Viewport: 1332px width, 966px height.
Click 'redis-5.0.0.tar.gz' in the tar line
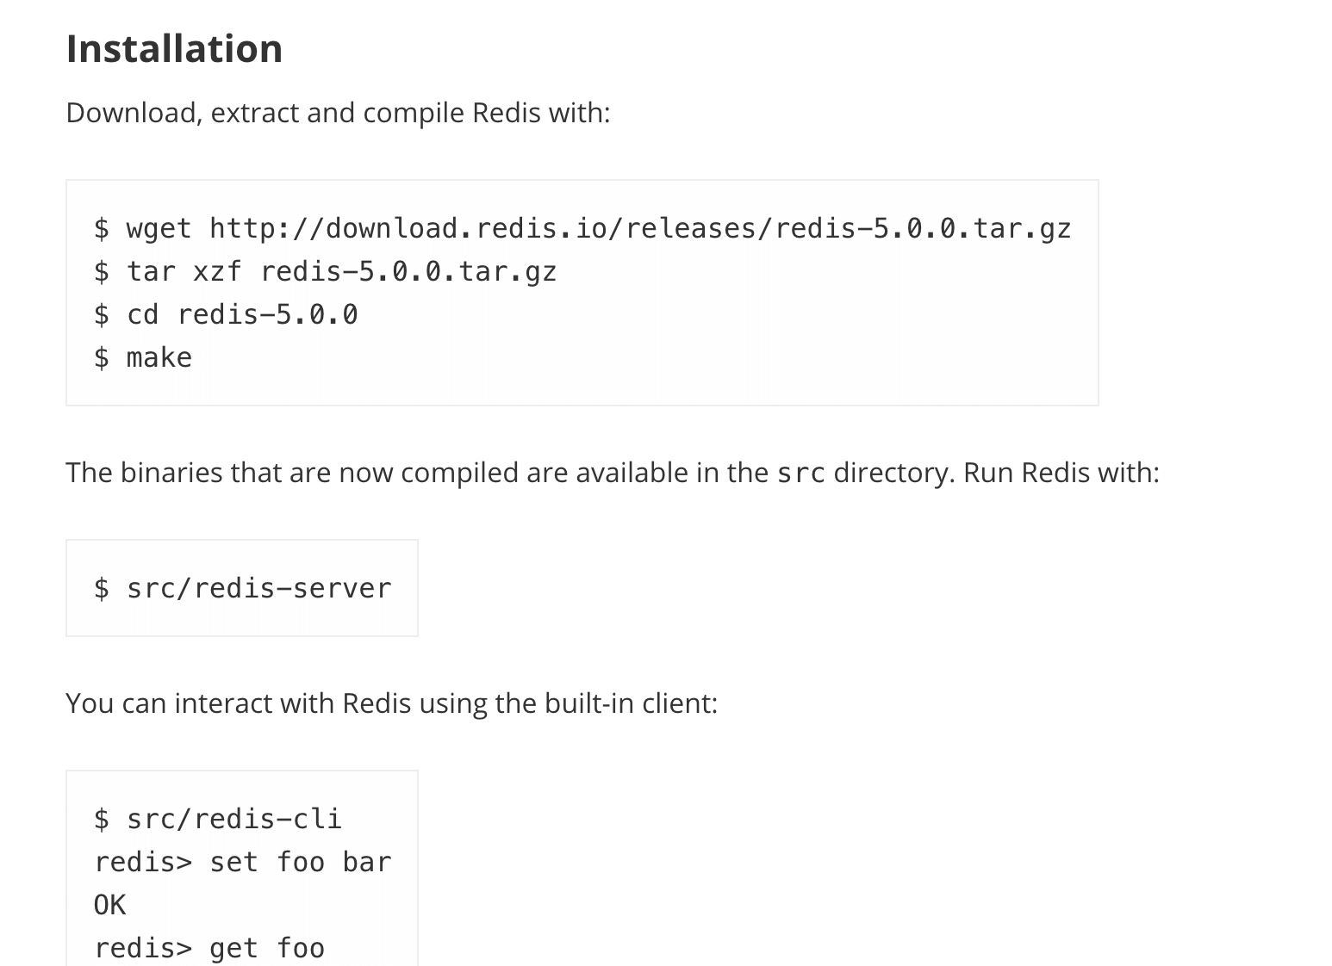408,271
